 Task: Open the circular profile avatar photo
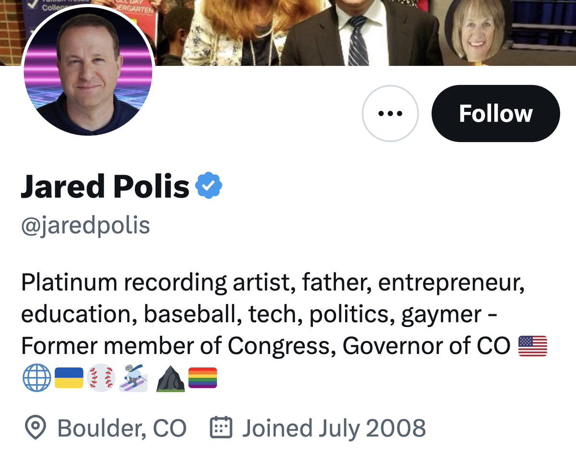(88, 72)
